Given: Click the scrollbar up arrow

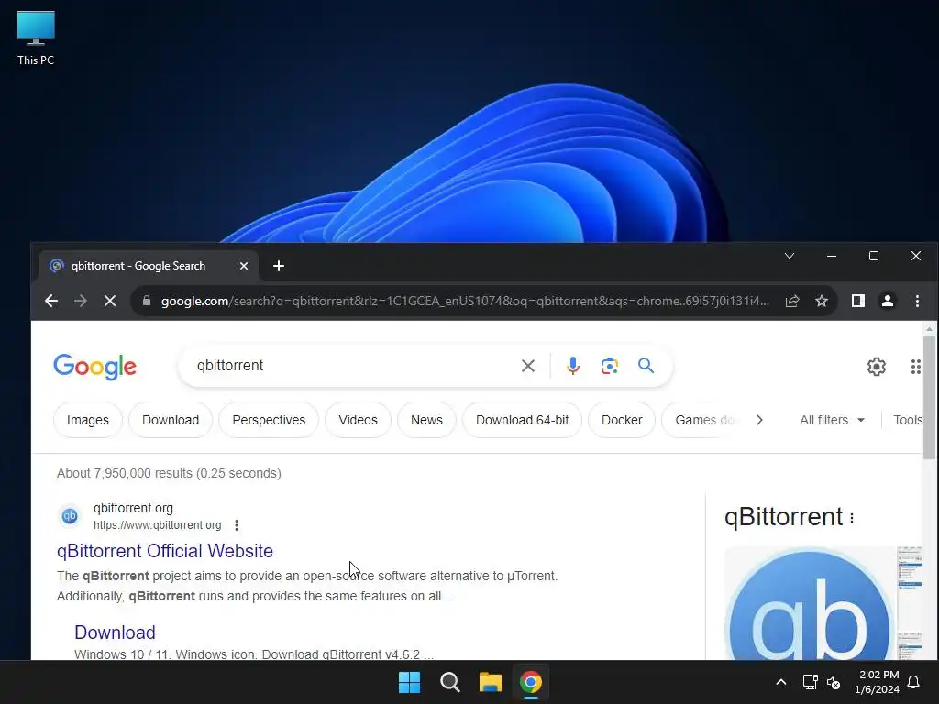Looking at the screenshot, I should [929, 329].
